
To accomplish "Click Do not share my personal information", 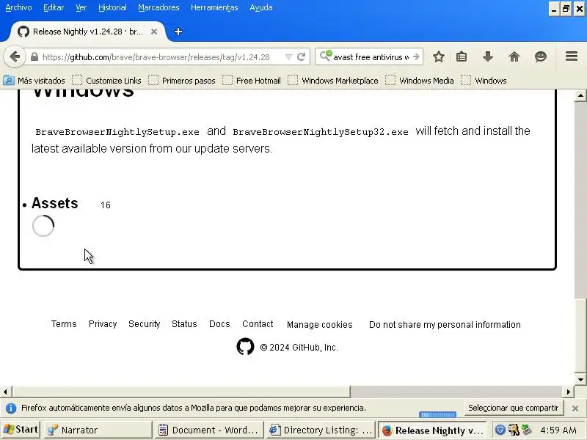I will click(x=445, y=325).
